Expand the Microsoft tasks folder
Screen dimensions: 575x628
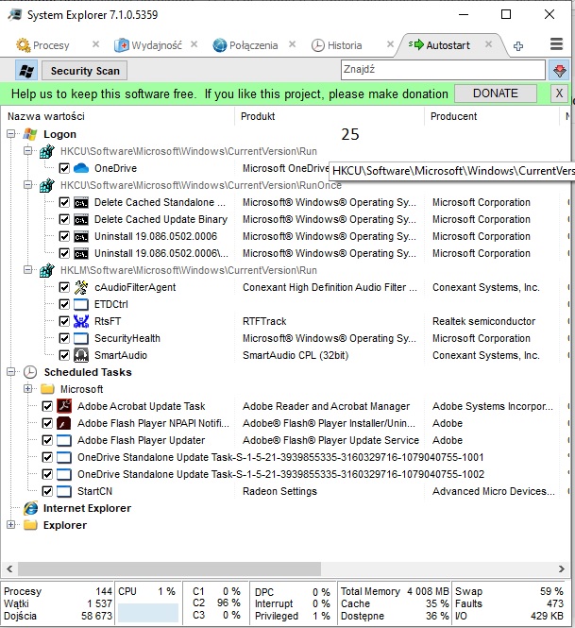pyautogui.click(x=27, y=389)
